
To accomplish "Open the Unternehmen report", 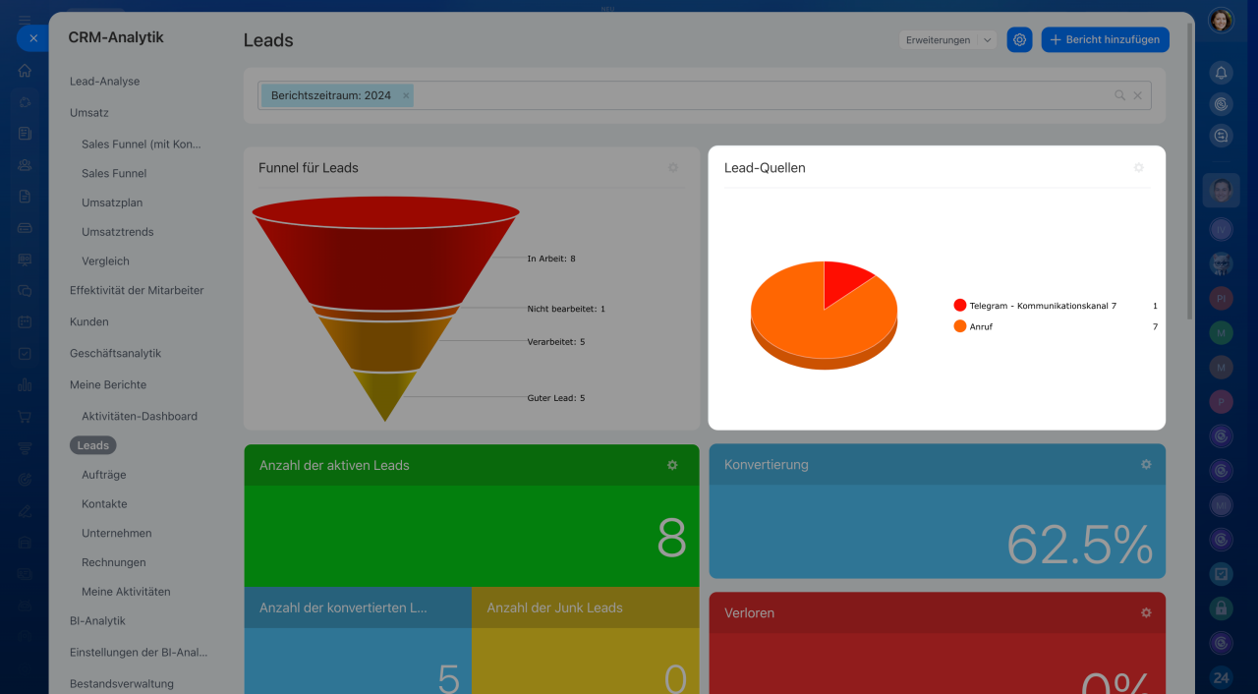I will point(117,533).
